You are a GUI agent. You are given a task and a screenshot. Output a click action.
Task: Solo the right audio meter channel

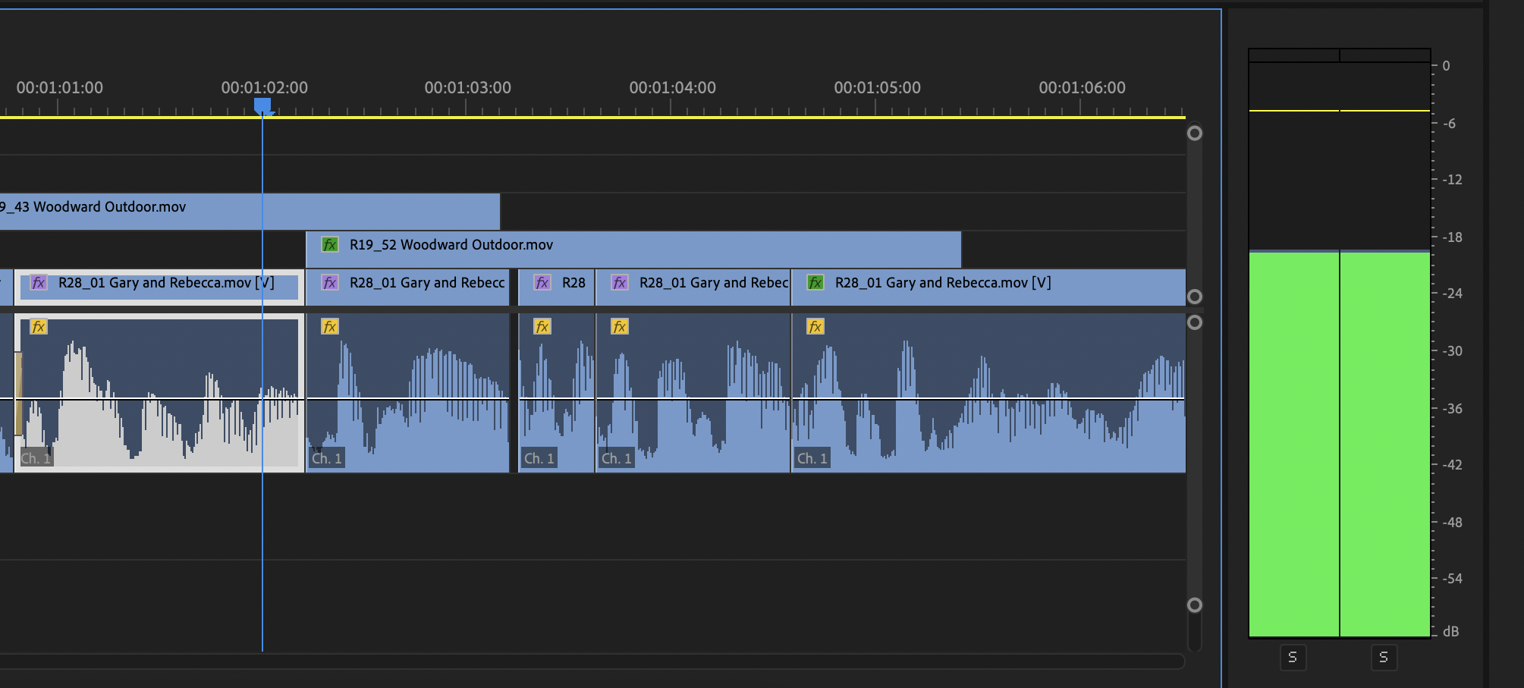pyautogui.click(x=1384, y=657)
